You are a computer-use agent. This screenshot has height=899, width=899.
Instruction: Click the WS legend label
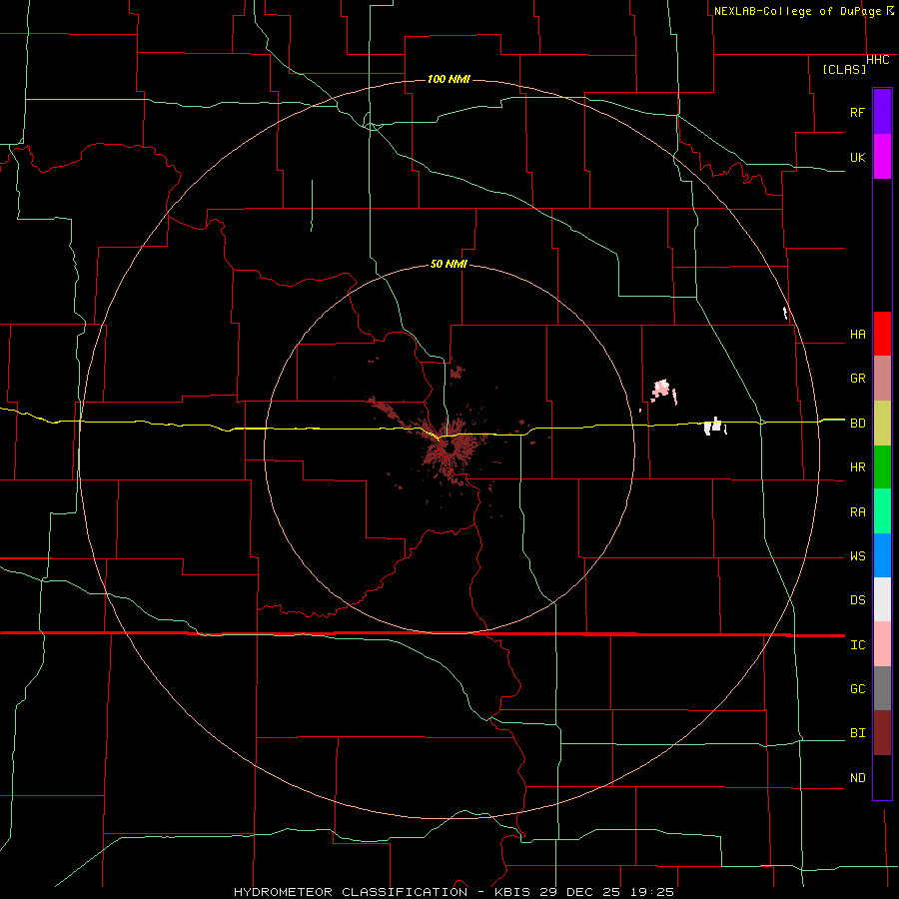[857, 556]
